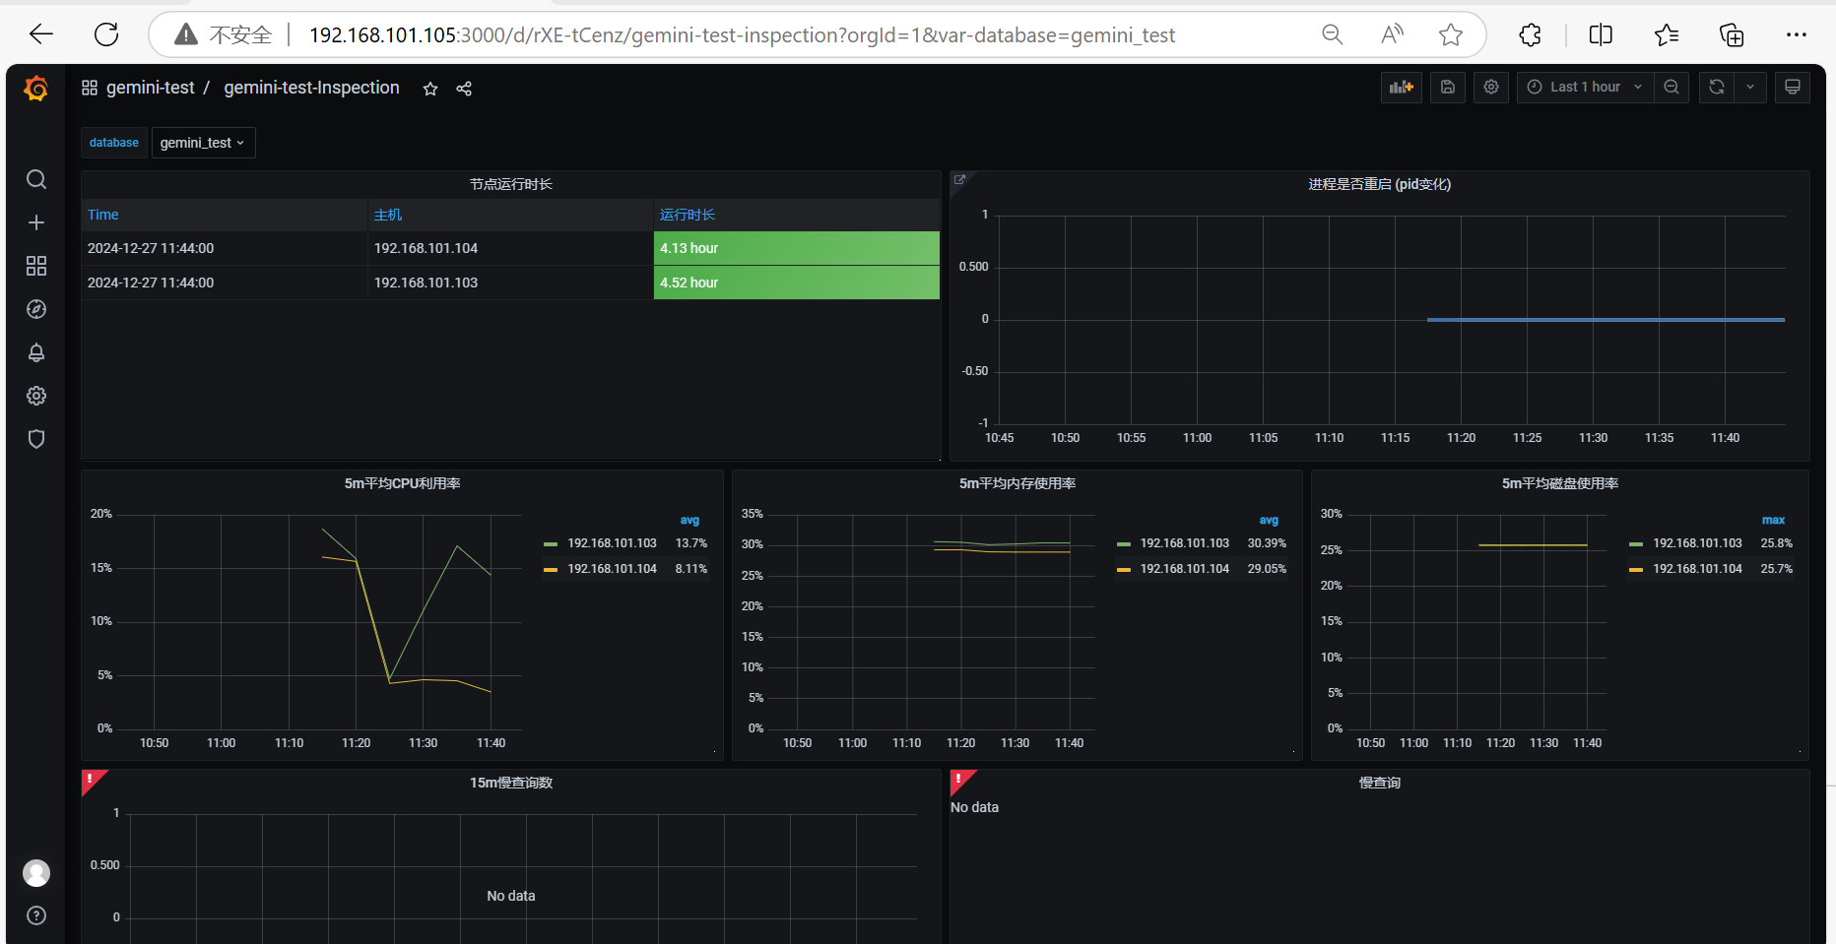The width and height of the screenshot is (1836, 944).
Task: Open the 5m平均CPU利用率 panel title menu
Action: pyautogui.click(x=402, y=483)
